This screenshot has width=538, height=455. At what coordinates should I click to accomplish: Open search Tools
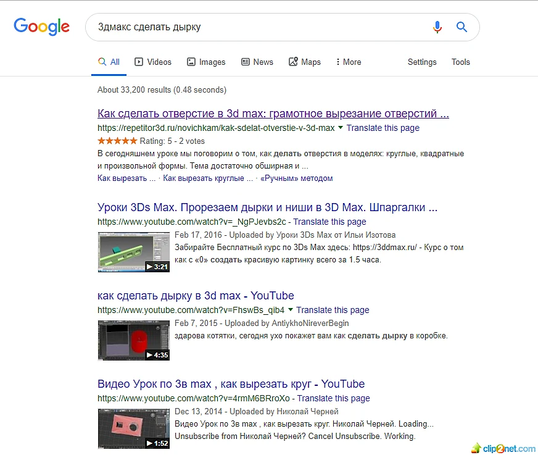pyautogui.click(x=460, y=62)
